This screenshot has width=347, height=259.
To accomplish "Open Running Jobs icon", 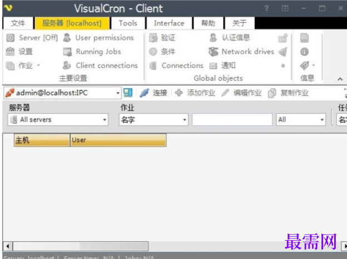I will click(67, 52).
